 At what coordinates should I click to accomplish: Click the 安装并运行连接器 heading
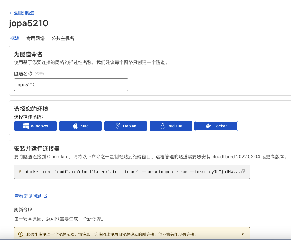[x=37, y=149]
